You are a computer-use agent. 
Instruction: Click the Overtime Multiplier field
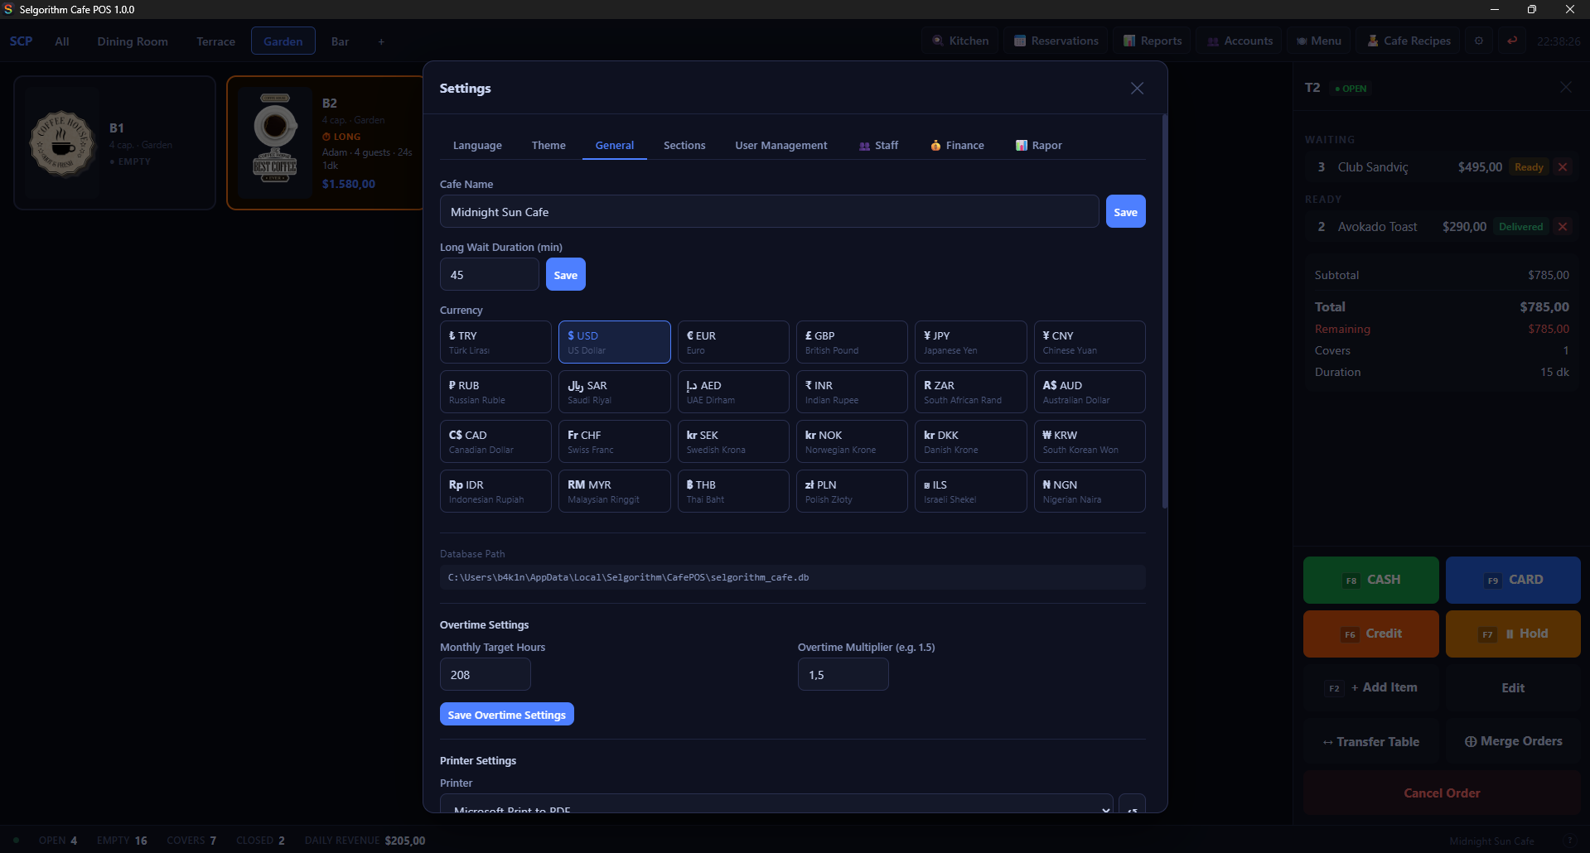843,675
